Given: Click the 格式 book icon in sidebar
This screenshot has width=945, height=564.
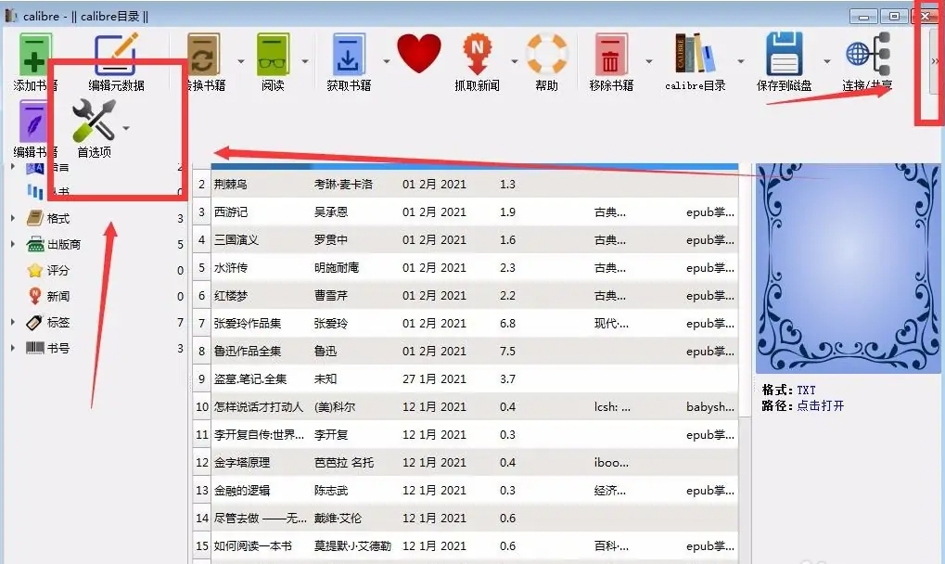Looking at the screenshot, I should pos(35,218).
